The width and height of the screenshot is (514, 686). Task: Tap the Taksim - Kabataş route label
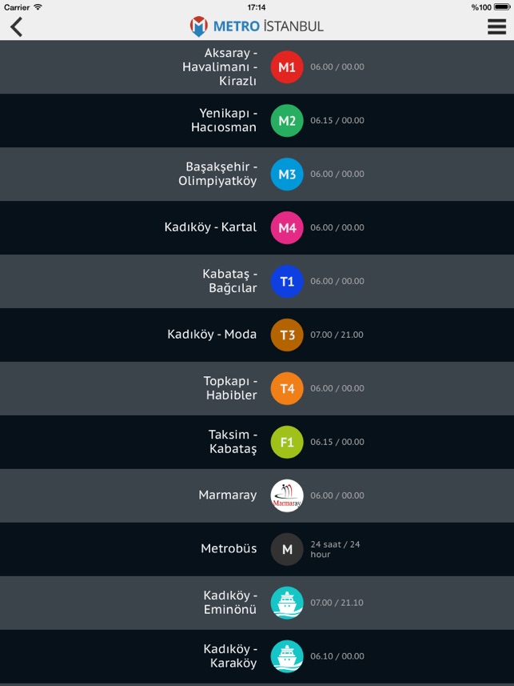point(233,441)
